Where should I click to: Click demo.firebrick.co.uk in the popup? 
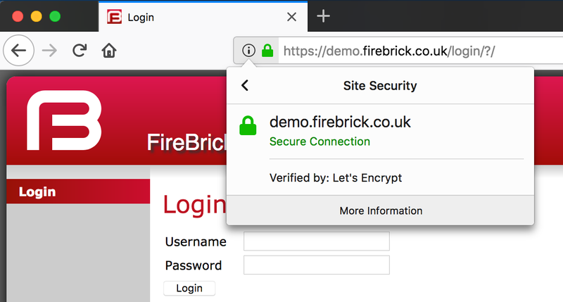click(340, 122)
